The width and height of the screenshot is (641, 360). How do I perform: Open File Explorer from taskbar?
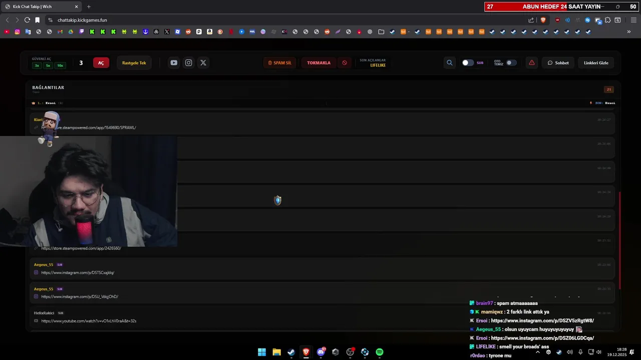tap(276, 352)
